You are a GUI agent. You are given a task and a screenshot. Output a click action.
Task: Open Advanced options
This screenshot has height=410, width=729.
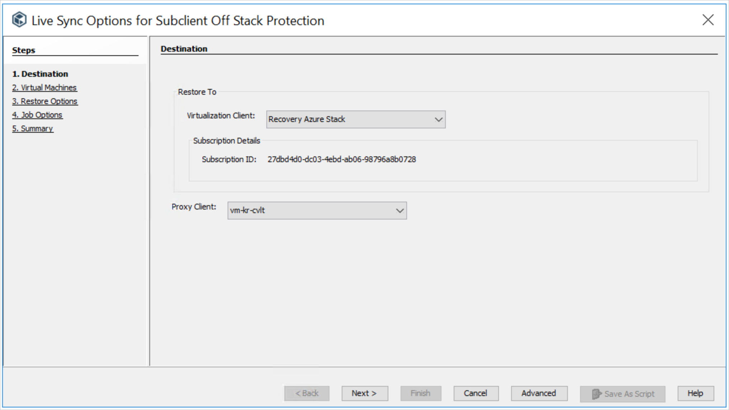539,393
